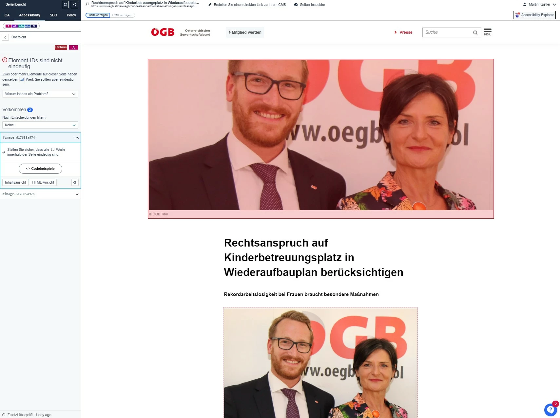Switch to the Policy tab
This screenshot has width=560, height=418.
pos(71,15)
